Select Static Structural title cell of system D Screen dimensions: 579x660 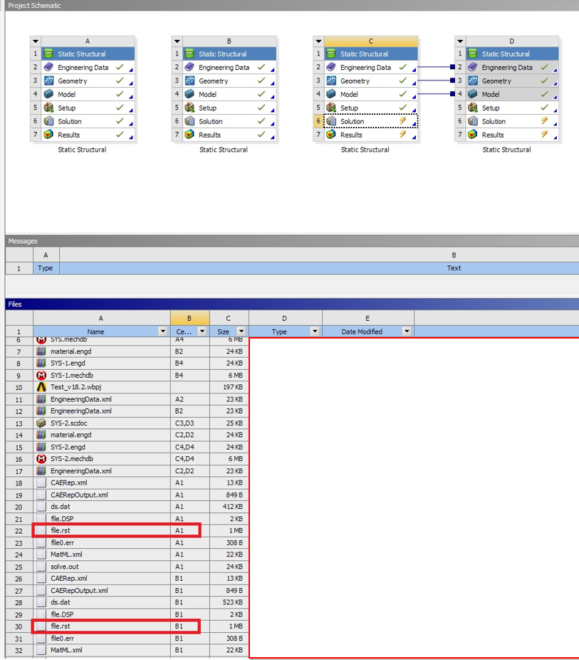[x=513, y=54]
